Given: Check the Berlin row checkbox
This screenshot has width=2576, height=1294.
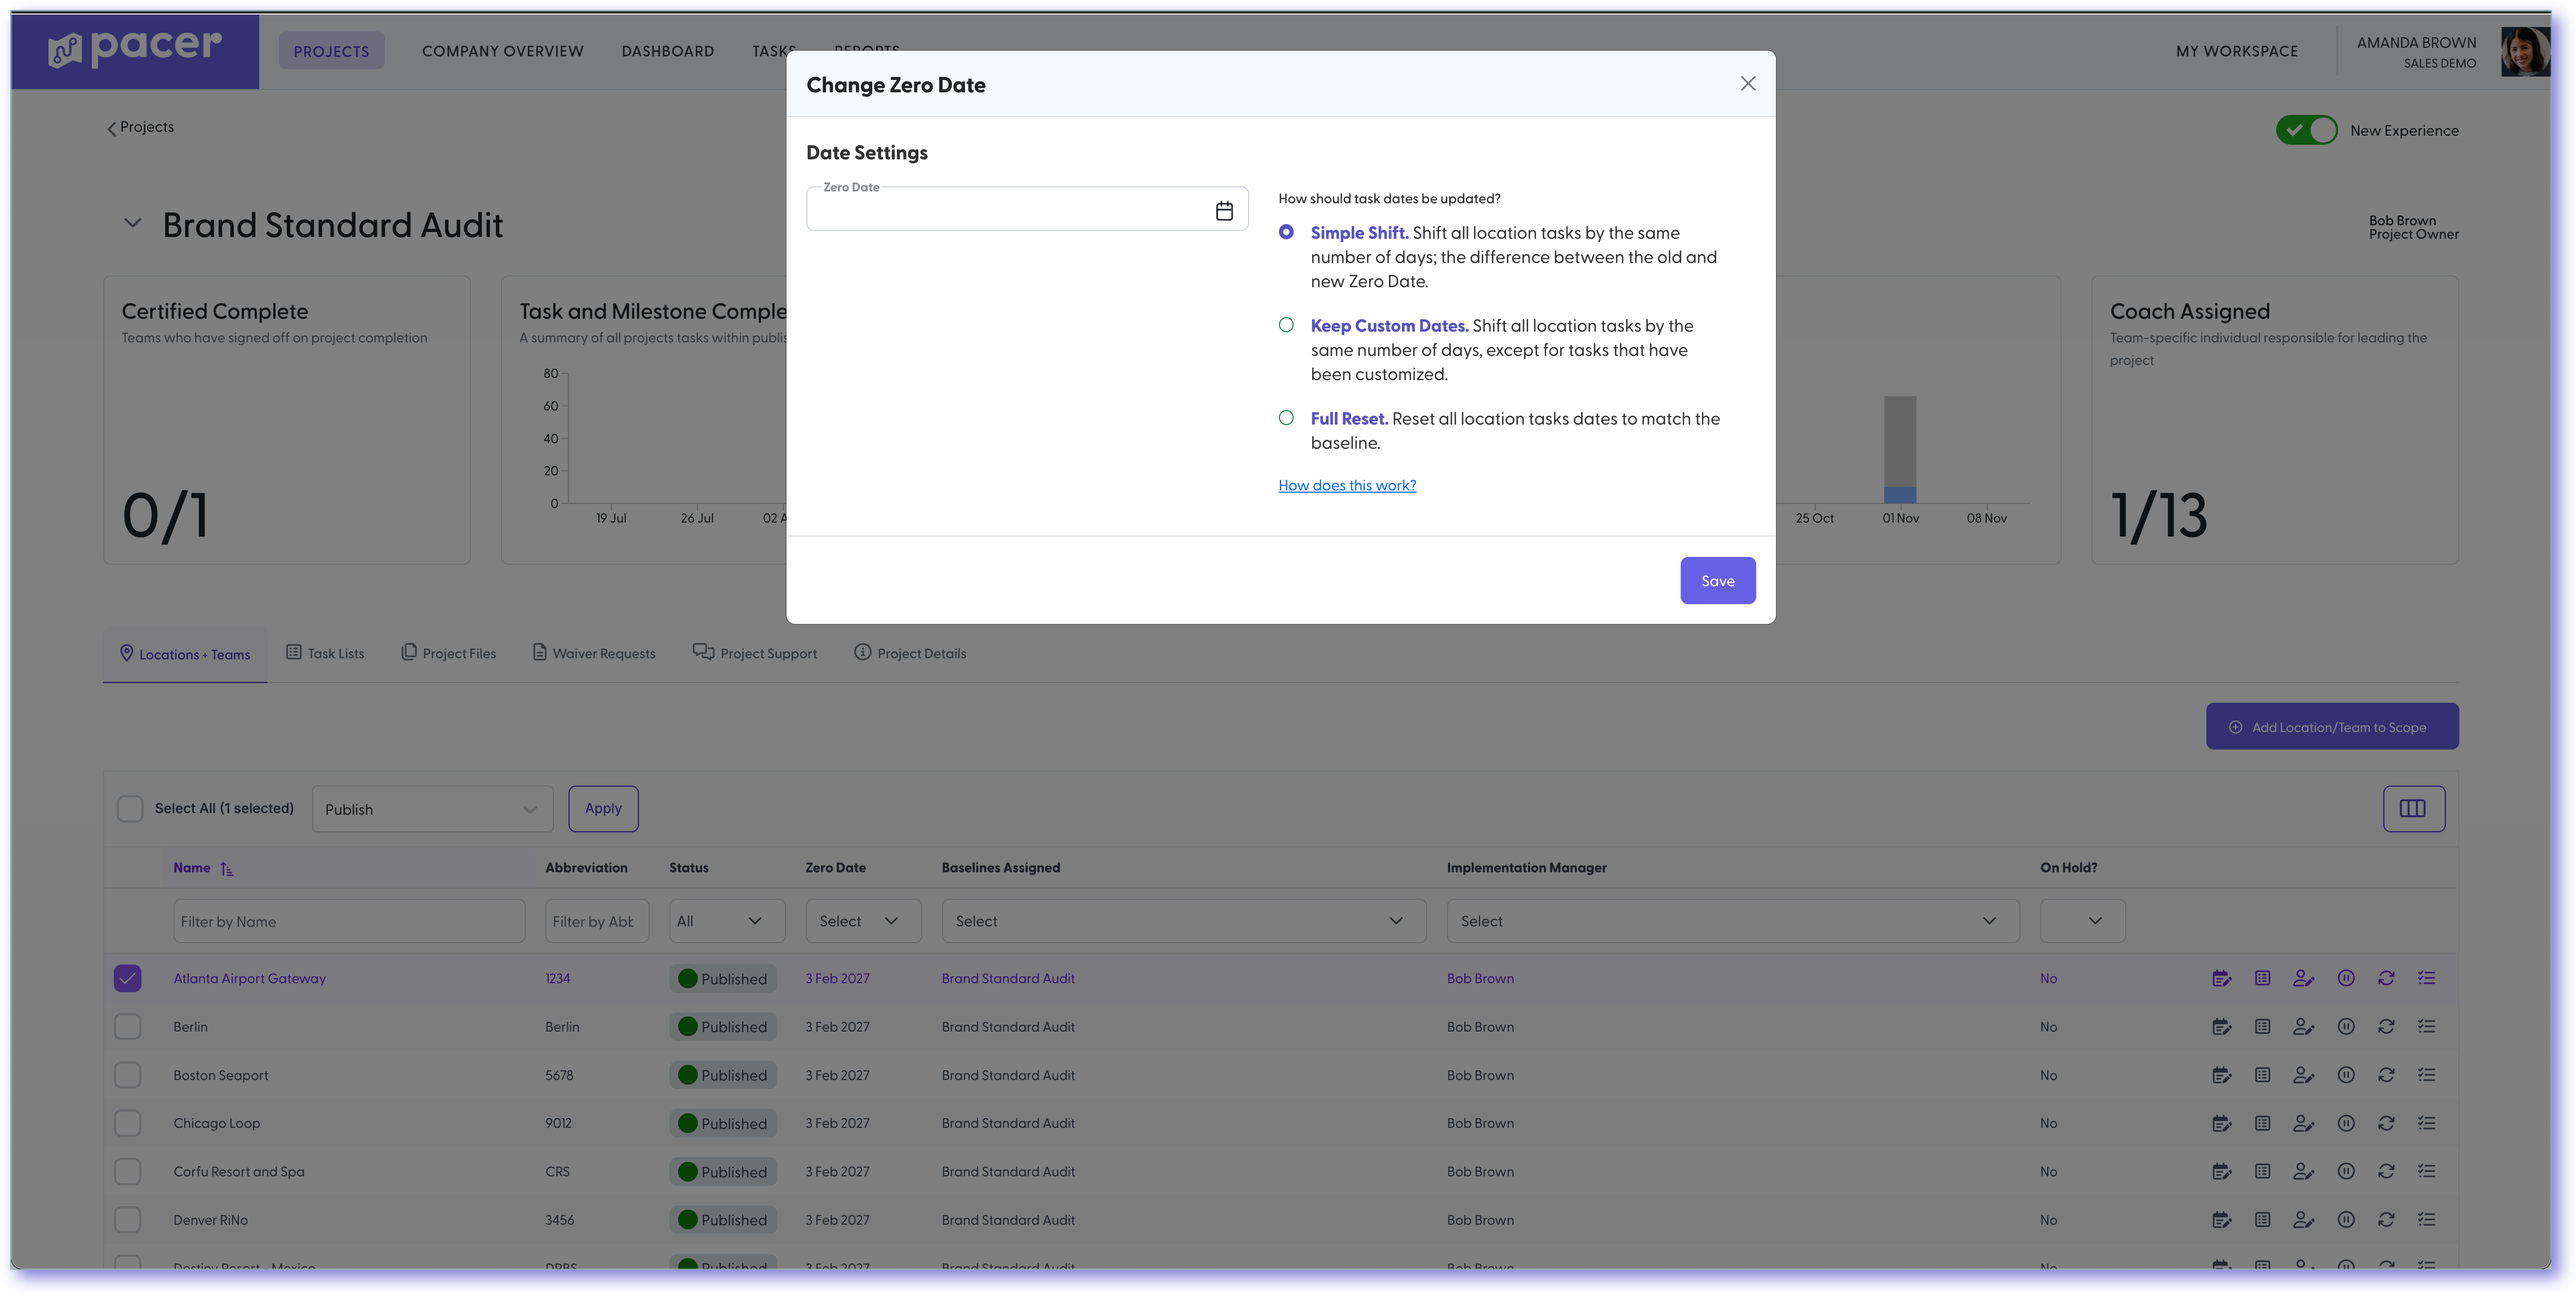Looking at the screenshot, I should (127, 1026).
